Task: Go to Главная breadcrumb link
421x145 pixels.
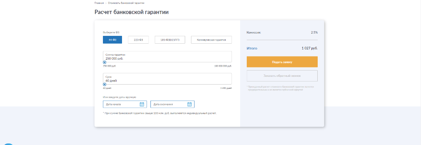Action: (x=99, y=3)
